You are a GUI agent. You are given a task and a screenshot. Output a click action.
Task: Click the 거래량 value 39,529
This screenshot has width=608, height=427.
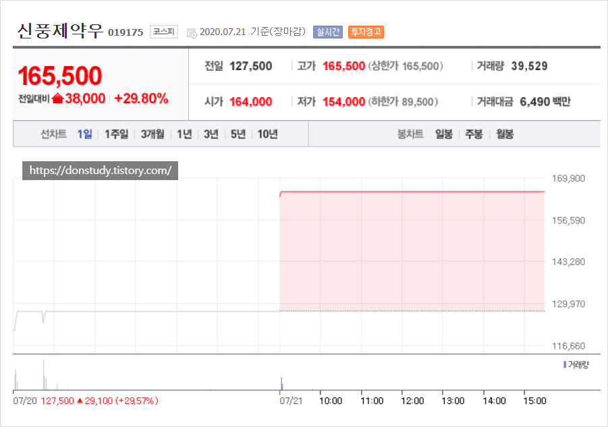point(529,66)
